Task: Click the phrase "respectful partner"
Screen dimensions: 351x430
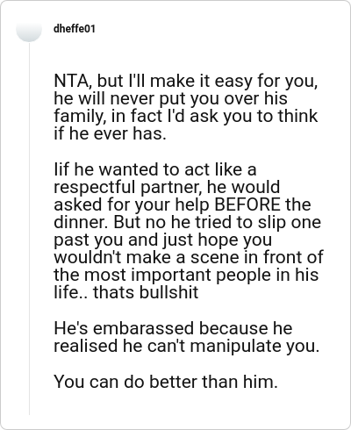Action: pos(127,187)
